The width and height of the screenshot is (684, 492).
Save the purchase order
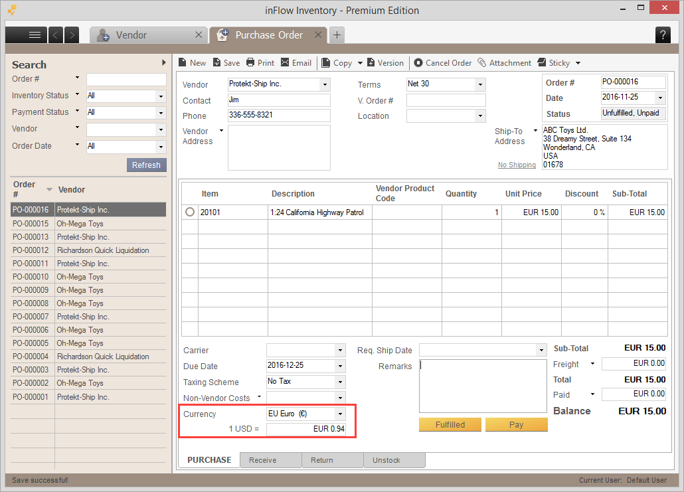pos(226,63)
